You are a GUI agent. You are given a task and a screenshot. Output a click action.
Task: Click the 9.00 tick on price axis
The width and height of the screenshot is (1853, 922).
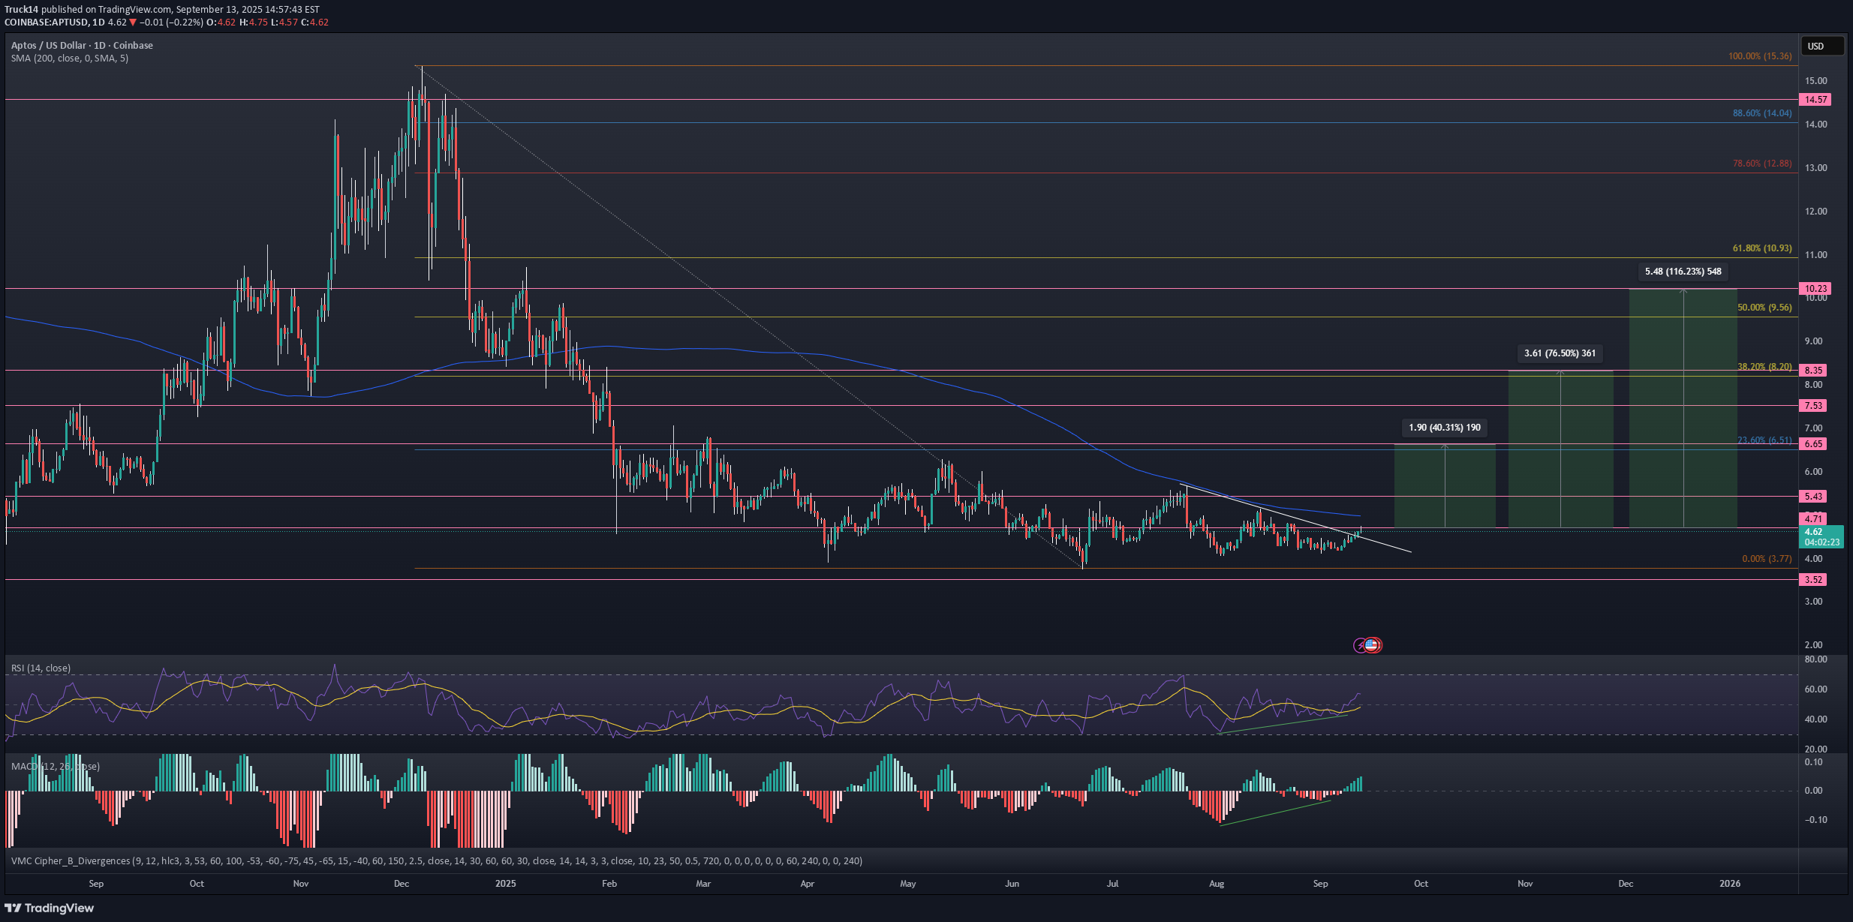point(1814,341)
